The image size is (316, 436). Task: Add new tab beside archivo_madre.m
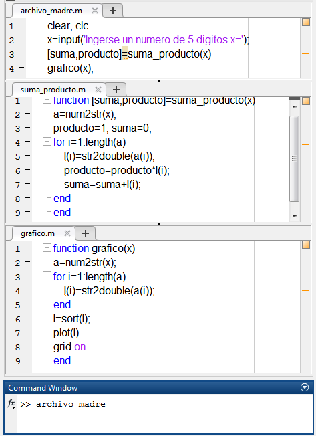113,11
